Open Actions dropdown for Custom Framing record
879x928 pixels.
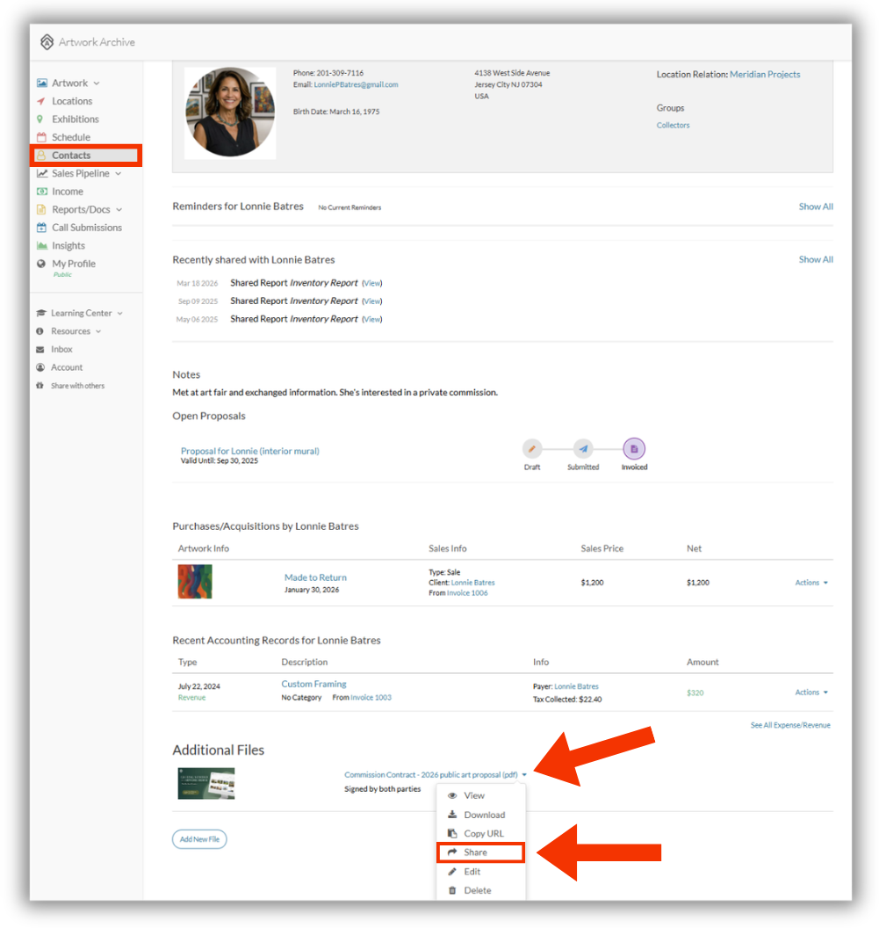click(811, 692)
